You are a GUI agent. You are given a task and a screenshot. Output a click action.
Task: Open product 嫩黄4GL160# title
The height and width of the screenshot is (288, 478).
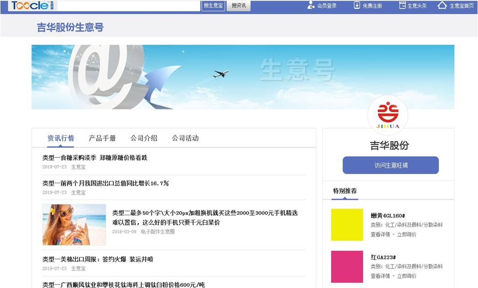pos(388,216)
